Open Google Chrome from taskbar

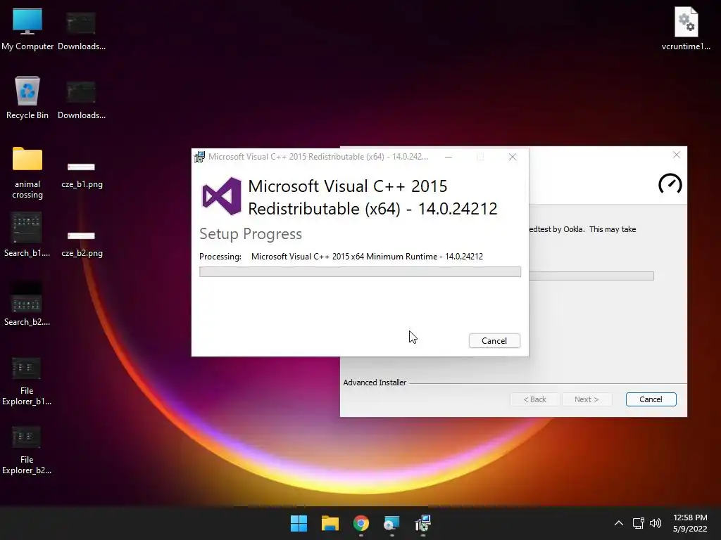click(x=361, y=523)
